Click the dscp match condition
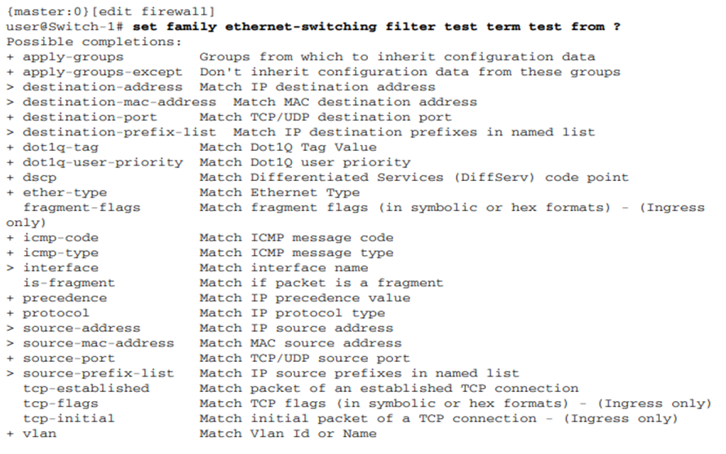Viewport: 726px width, 454px height. (39, 177)
